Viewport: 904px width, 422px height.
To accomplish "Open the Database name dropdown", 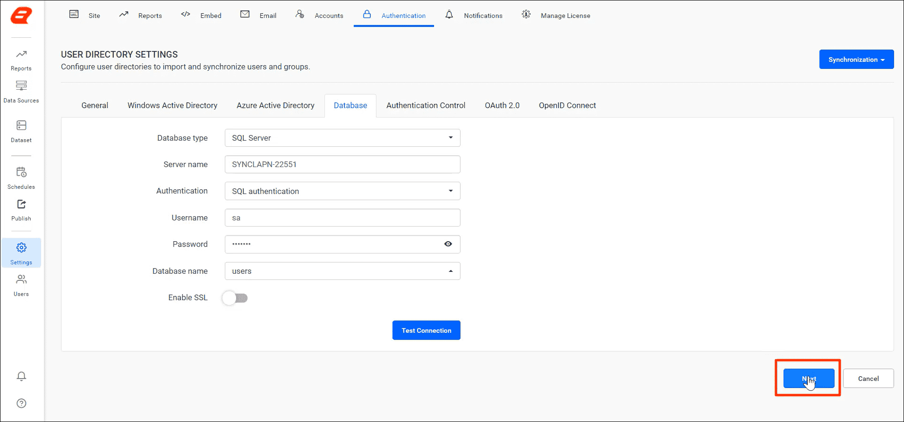I will (x=342, y=271).
